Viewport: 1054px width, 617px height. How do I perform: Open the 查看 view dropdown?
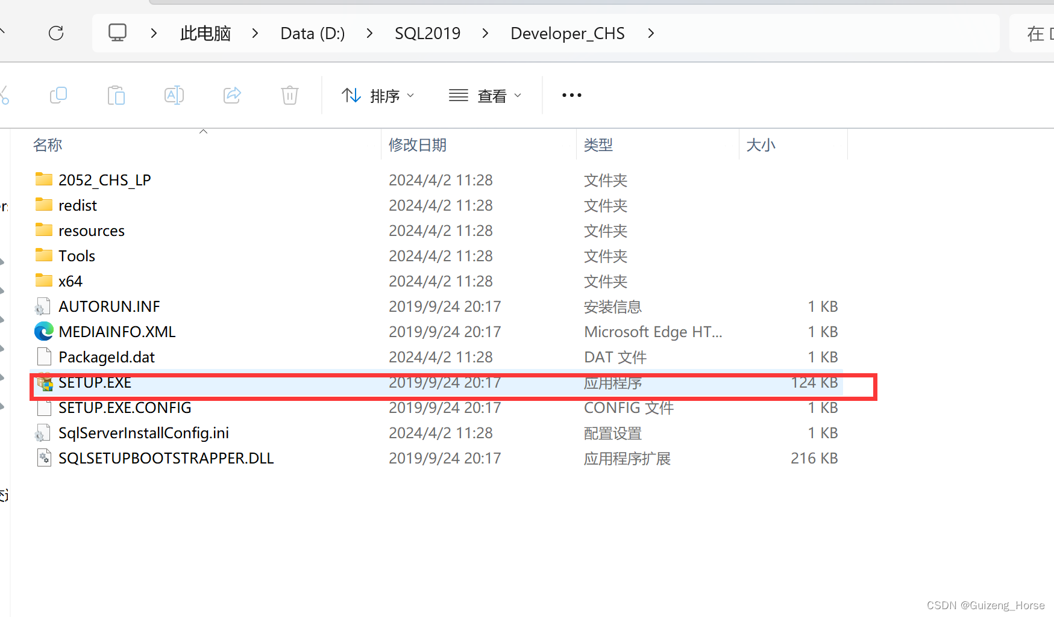pyautogui.click(x=485, y=96)
